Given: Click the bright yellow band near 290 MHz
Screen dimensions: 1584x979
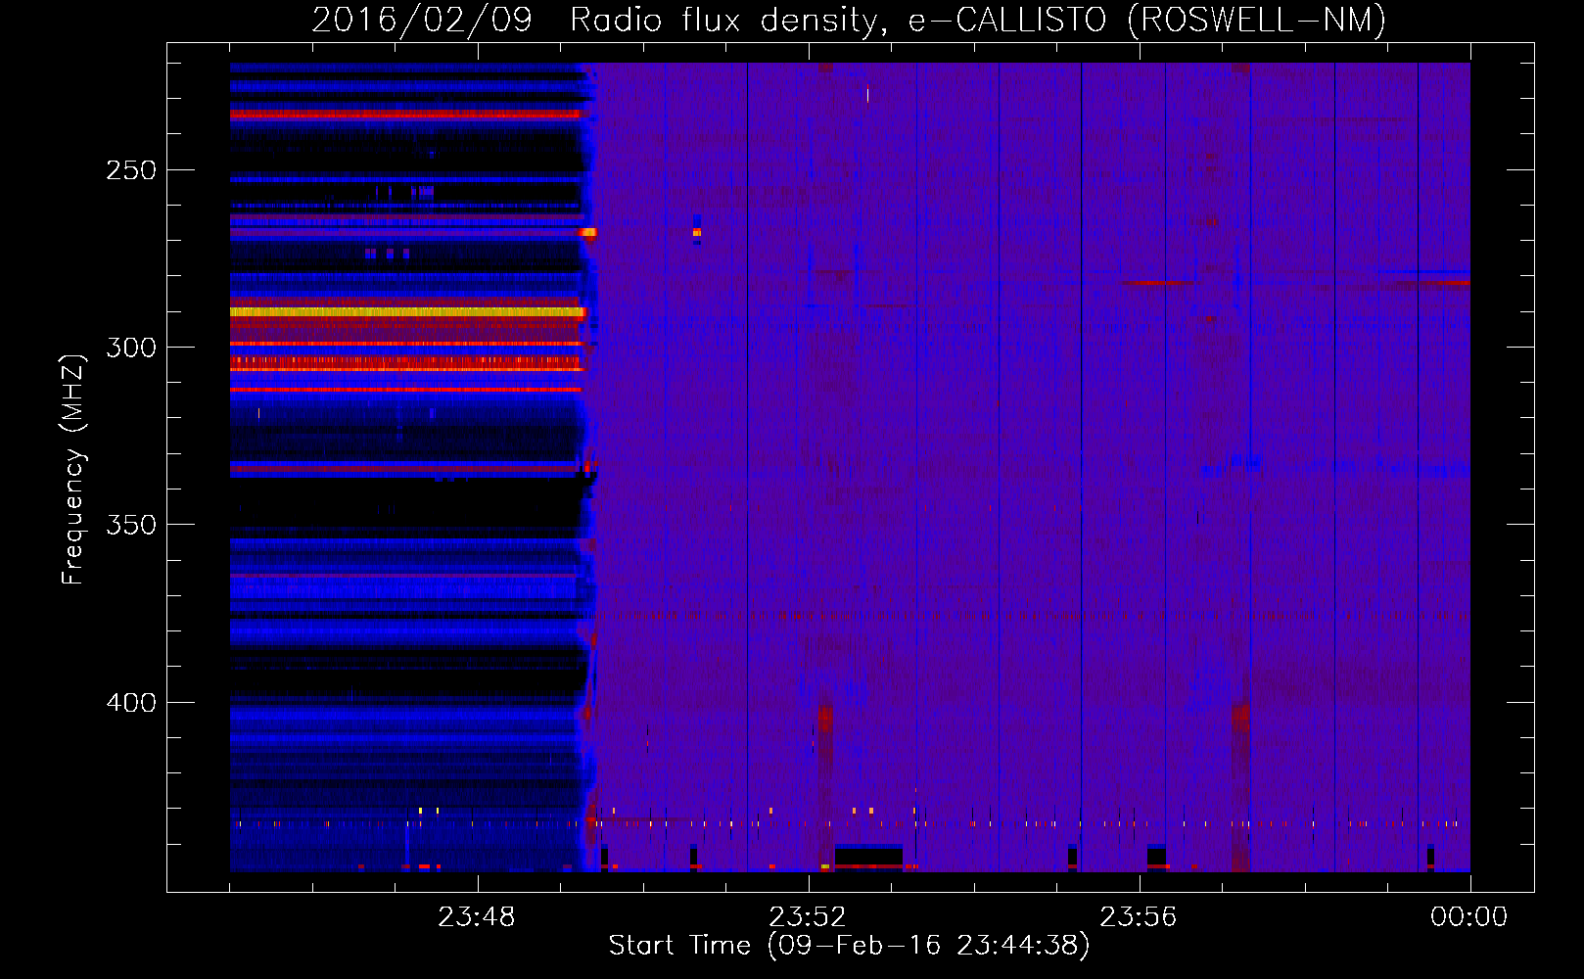Looking at the screenshot, I should pos(406,312).
